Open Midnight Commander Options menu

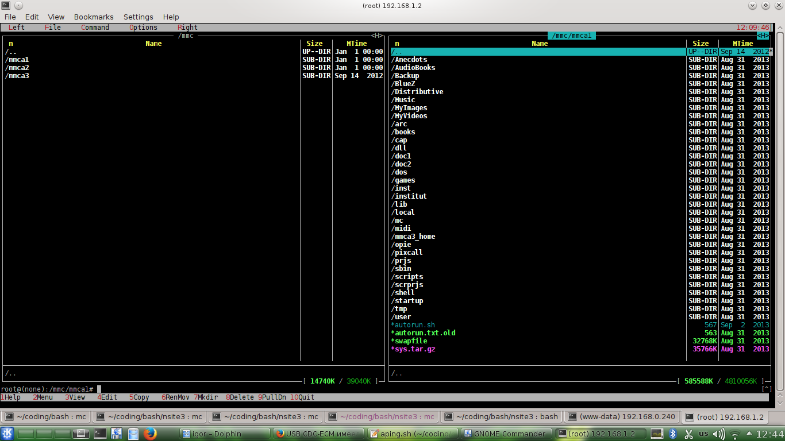click(143, 28)
